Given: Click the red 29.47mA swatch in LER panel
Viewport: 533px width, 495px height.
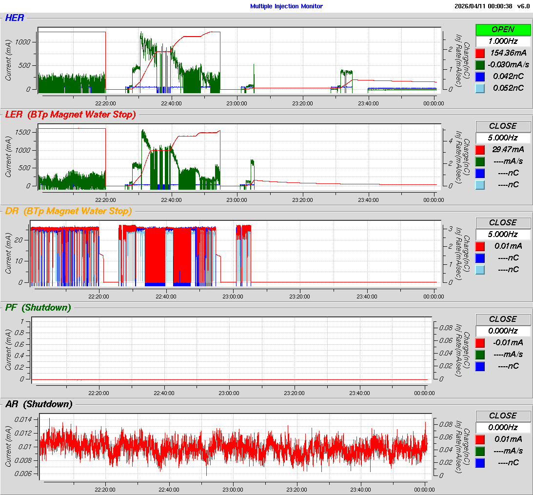Looking at the screenshot, I should [x=480, y=150].
